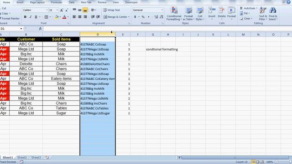Image resolution: width=292 pixels, height=164 pixels.
Task: Click the Decrease Indent icon
Action: 93,17
